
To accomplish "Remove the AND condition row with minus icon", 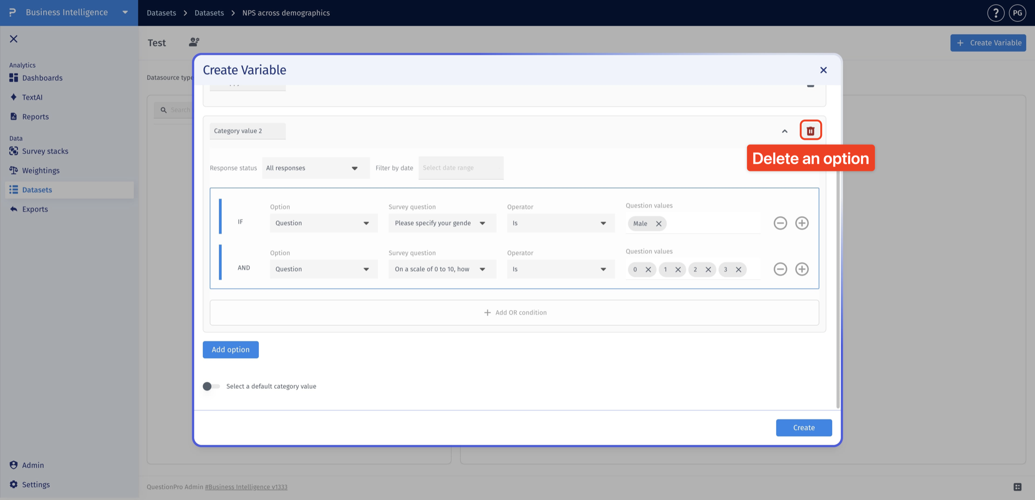I will tap(780, 269).
